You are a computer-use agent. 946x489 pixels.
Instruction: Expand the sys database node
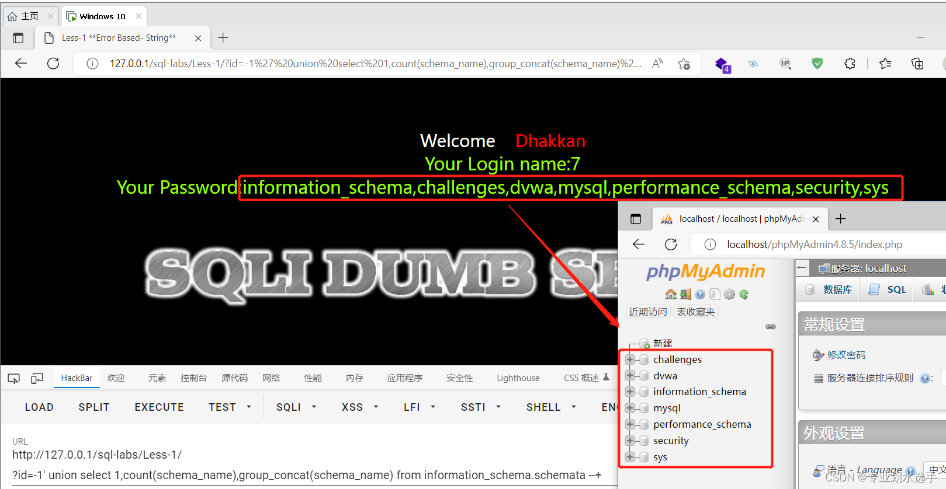click(x=630, y=457)
